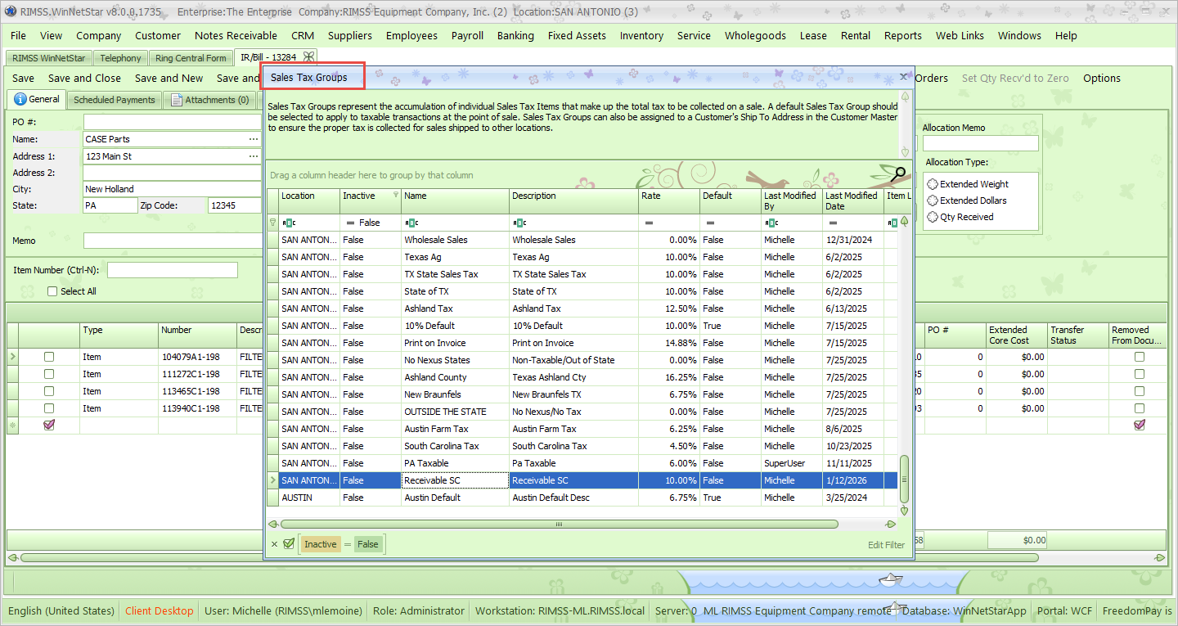The width and height of the screenshot is (1178, 626).
Task: Switch to the Telephony tab
Action: point(121,58)
